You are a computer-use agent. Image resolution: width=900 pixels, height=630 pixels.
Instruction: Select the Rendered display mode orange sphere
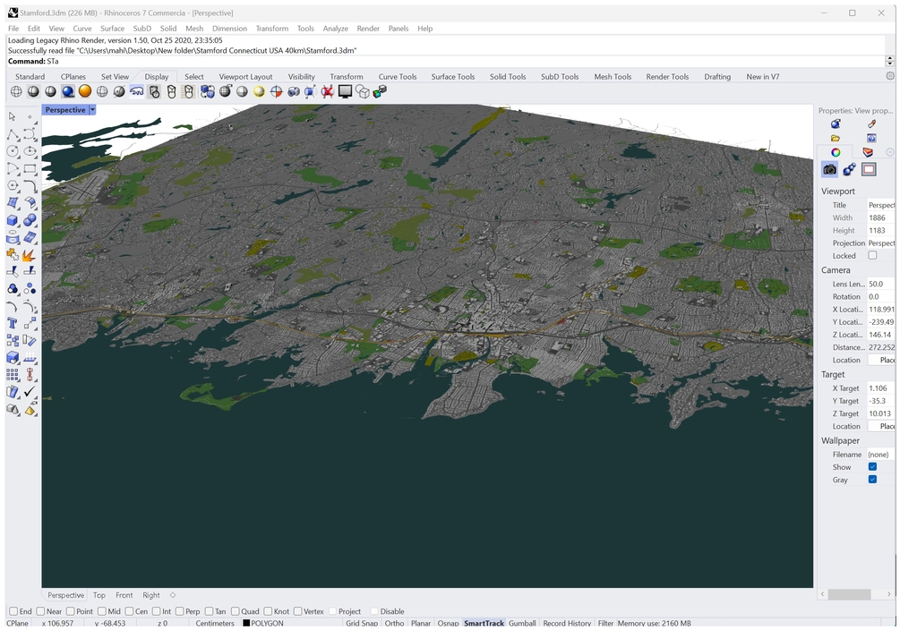click(x=85, y=91)
